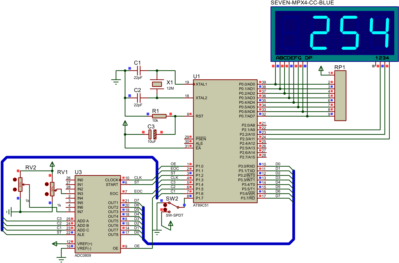The image size is (399, 263).
Task: Click the ABCDEFG segment label on display
Action: pos(289,58)
